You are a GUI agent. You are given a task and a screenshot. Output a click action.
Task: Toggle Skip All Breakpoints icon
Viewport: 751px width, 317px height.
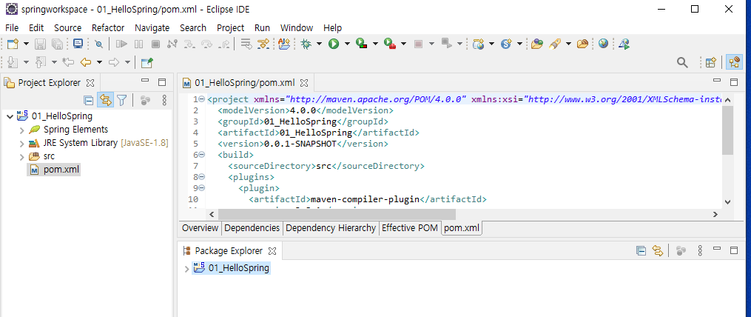98,44
